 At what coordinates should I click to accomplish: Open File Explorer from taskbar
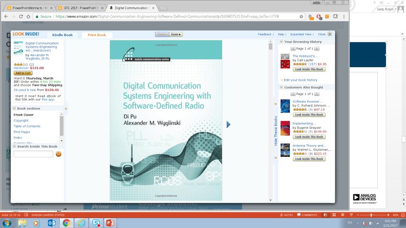coord(22,223)
